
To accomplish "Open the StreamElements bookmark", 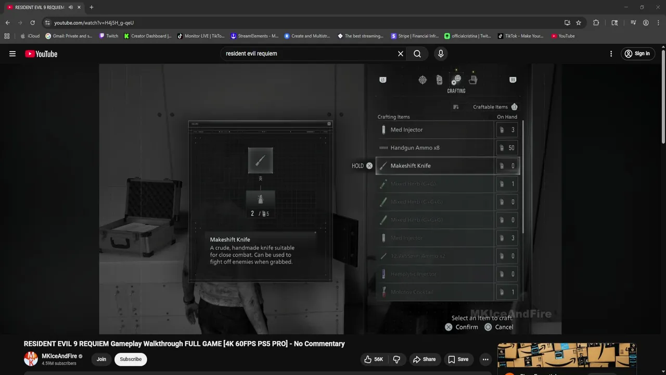I will (254, 36).
